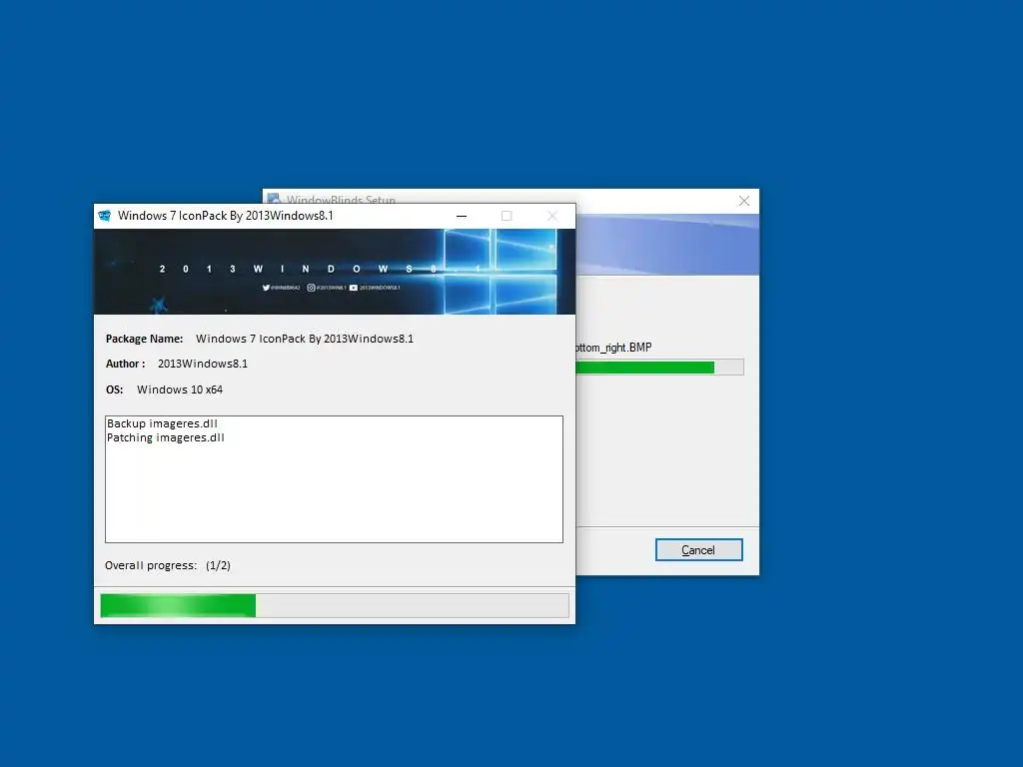Click the installer log text box
1023x767 pixels.
(x=334, y=479)
